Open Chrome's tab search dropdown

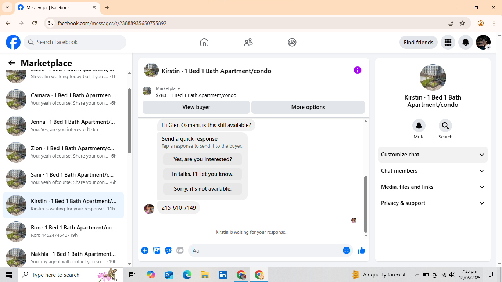coord(7,7)
